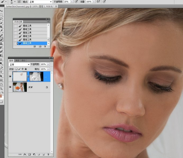
Task: Select the Brush tool in the toolbox
Action: [2, 39]
